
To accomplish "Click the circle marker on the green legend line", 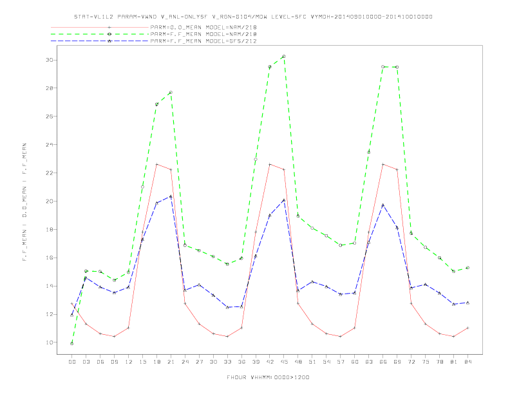I will coord(109,34).
